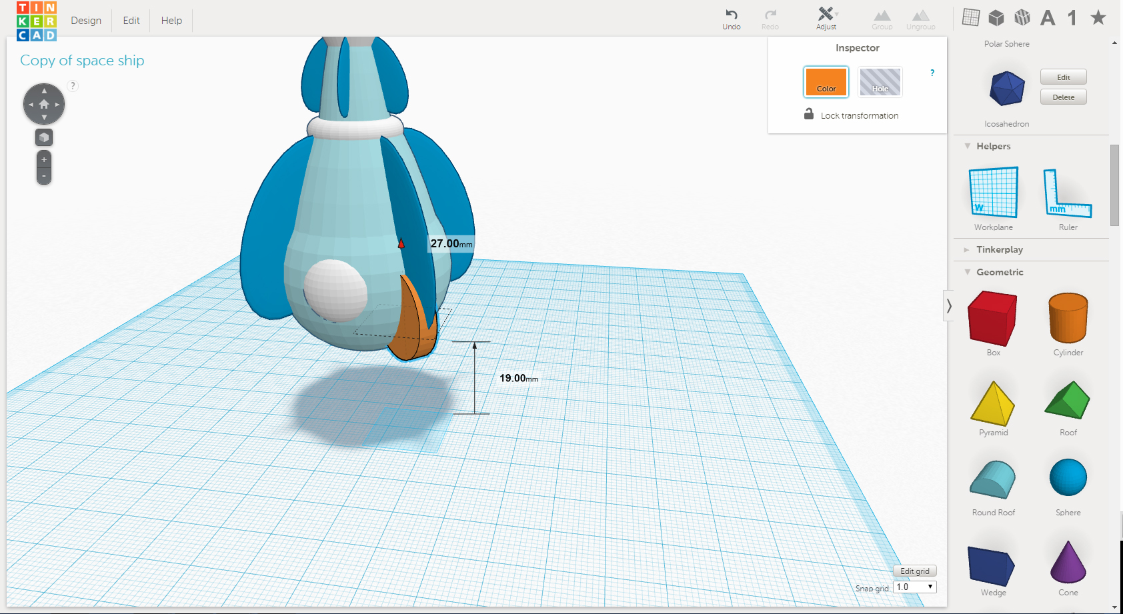Open the navigation help question mark

coord(73,85)
